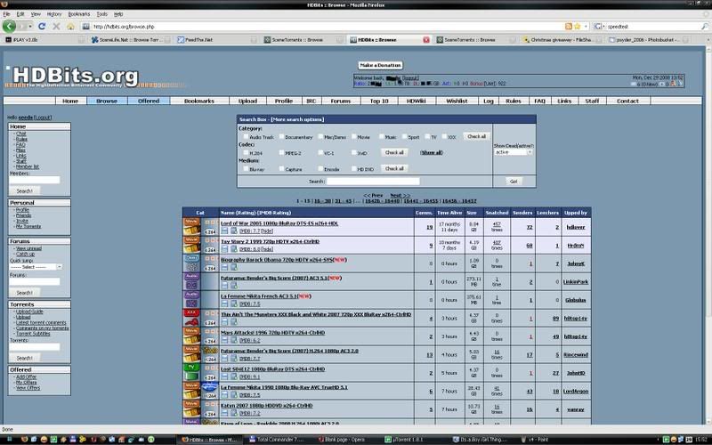Switch to the SceneLife.Net Browse tab

130,40
